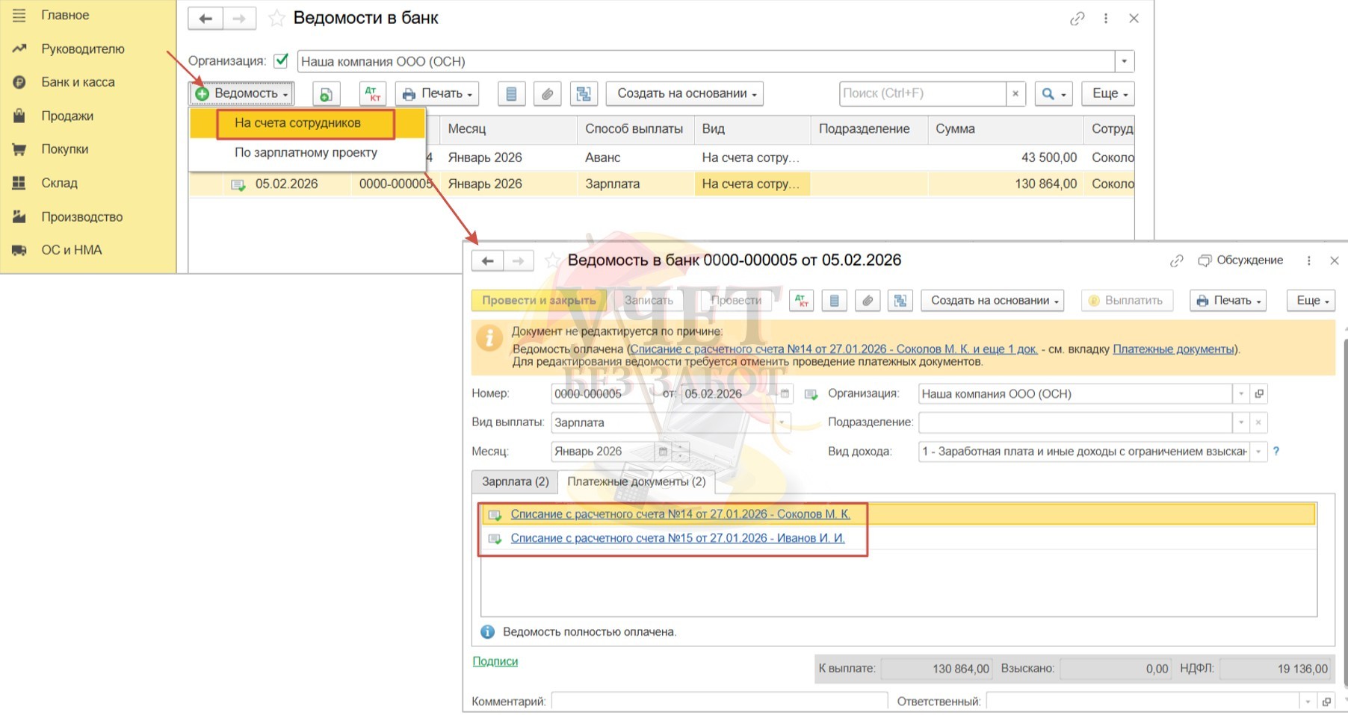The height and width of the screenshot is (715, 1348).
Task: Expand the Создать на основании dropdown in list toolbar
Action: 684,93
